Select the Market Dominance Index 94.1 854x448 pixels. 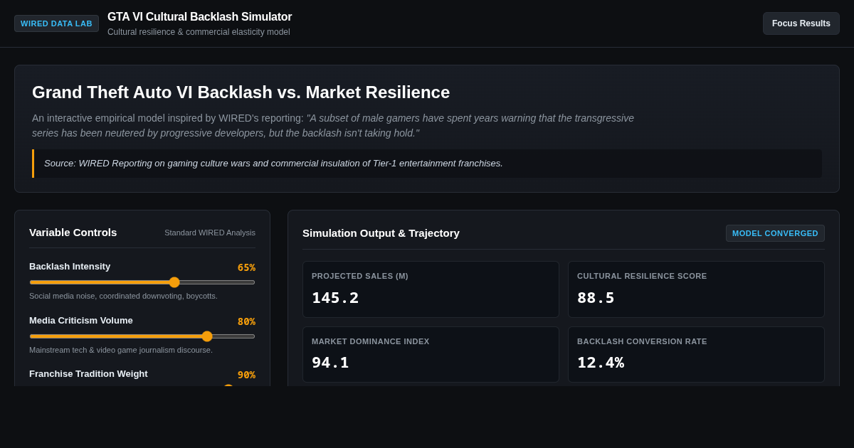coord(330,363)
